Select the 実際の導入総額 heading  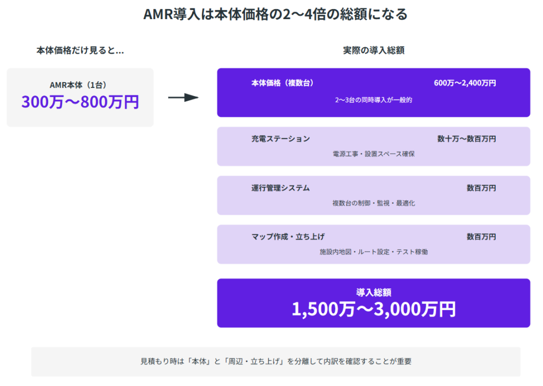tap(373, 51)
